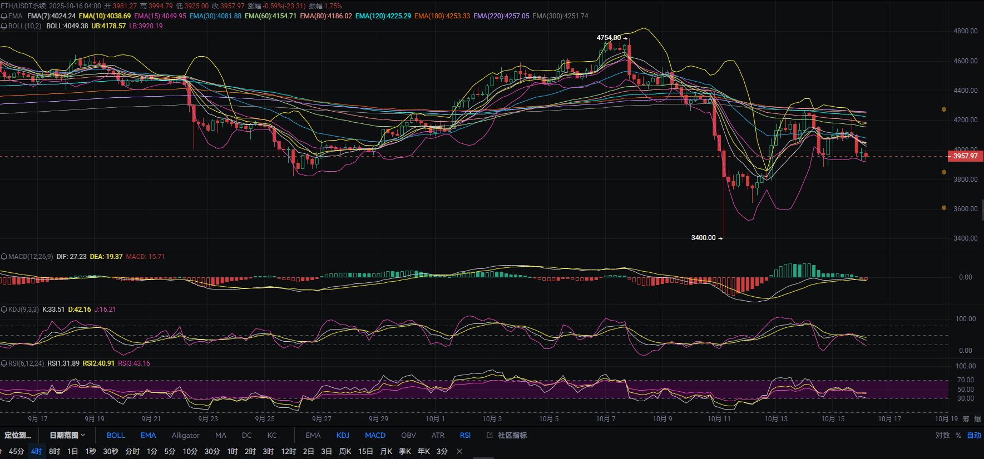Click the 自动 auto scale button
Screen dimensions: 984x459
point(973,435)
